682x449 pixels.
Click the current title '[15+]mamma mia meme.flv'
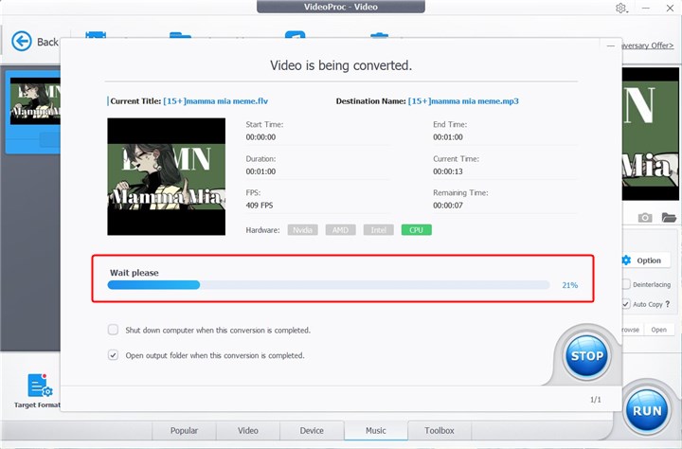pyautogui.click(x=215, y=101)
